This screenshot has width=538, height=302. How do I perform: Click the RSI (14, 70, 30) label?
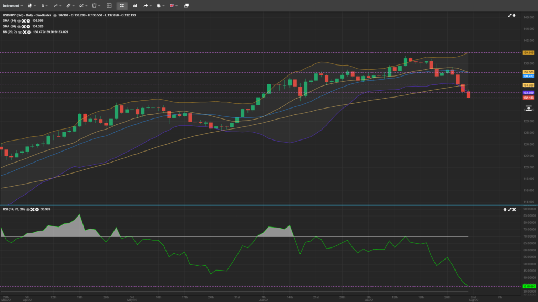point(14,209)
